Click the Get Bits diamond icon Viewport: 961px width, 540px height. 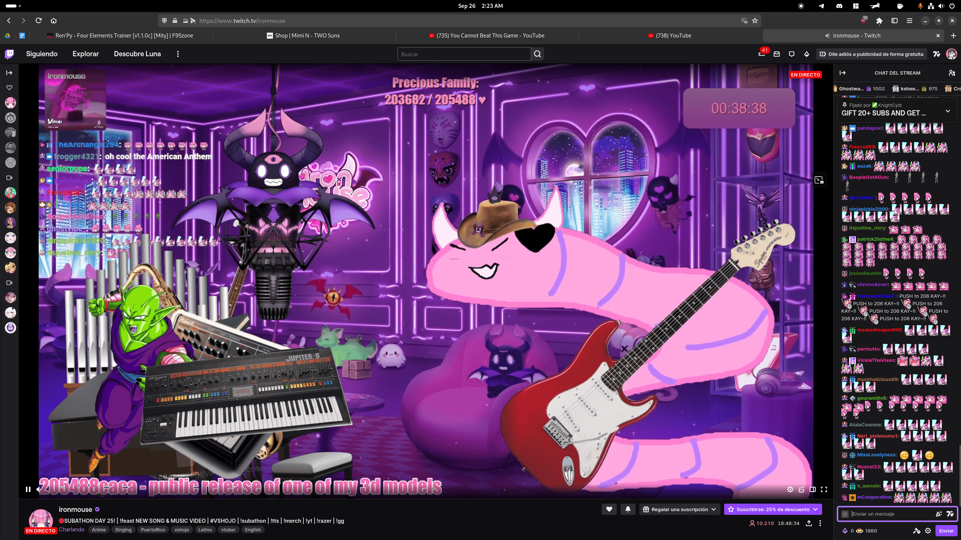pyautogui.click(x=807, y=54)
